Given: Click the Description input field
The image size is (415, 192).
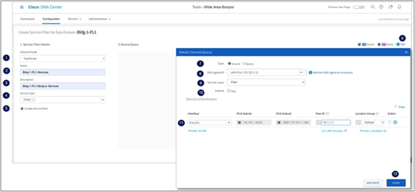Looking at the screenshot, I should [x=63, y=86].
